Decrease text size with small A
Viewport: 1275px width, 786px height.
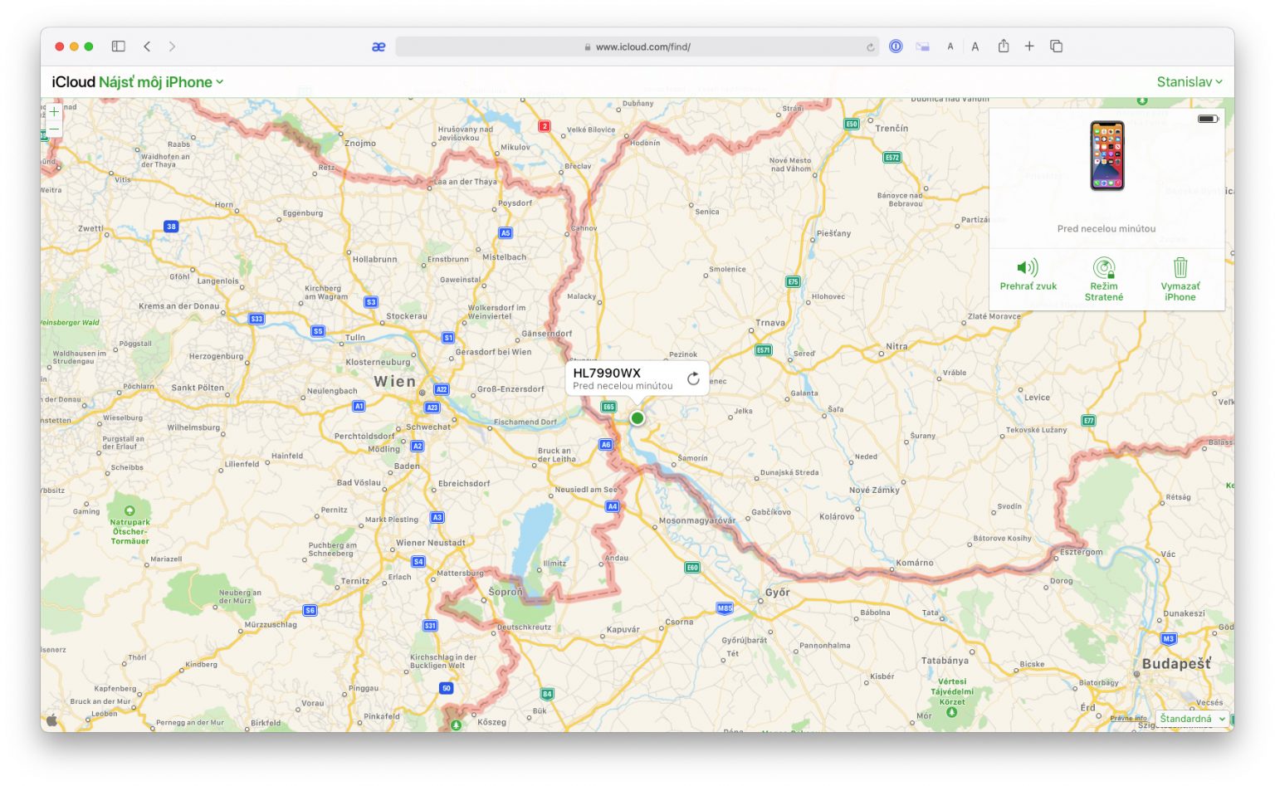[950, 47]
